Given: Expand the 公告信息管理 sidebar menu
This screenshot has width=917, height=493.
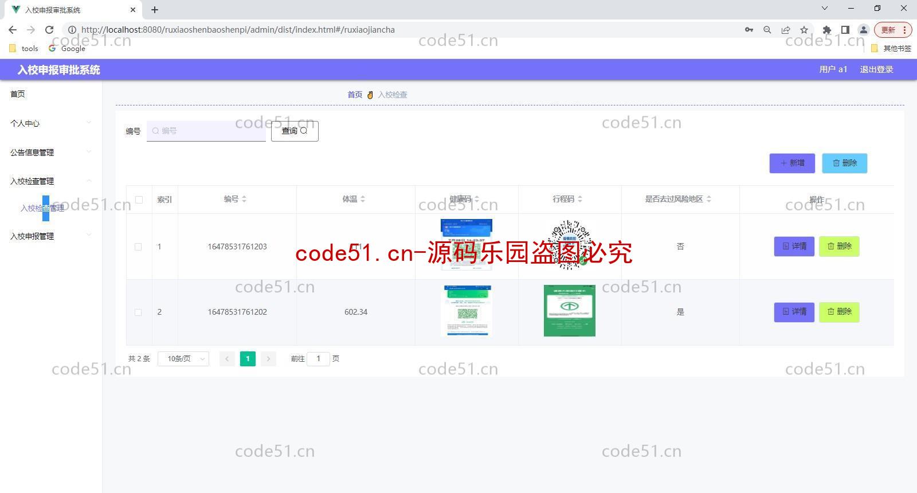Looking at the screenshot, I should point(51,152).
